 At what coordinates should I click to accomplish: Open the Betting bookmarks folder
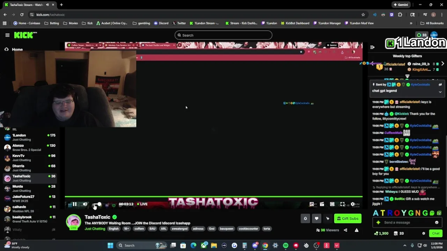pyautogui.click(x=51, y=23)
